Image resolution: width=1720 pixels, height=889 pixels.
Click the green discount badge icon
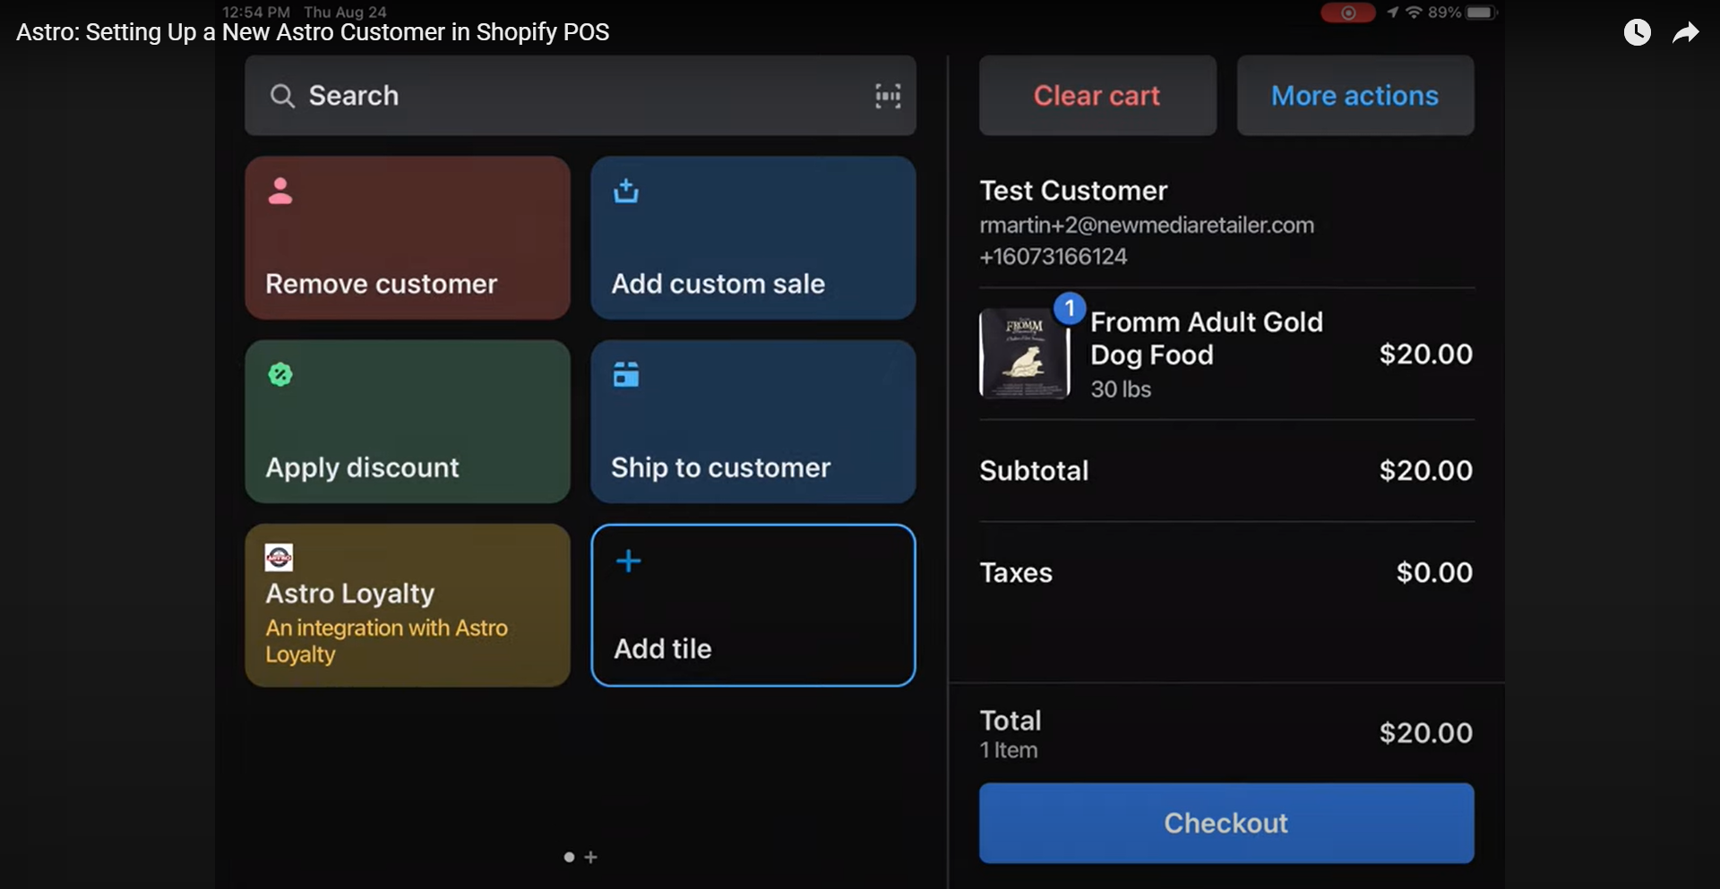pyautogui.click(x=280, y=374)
